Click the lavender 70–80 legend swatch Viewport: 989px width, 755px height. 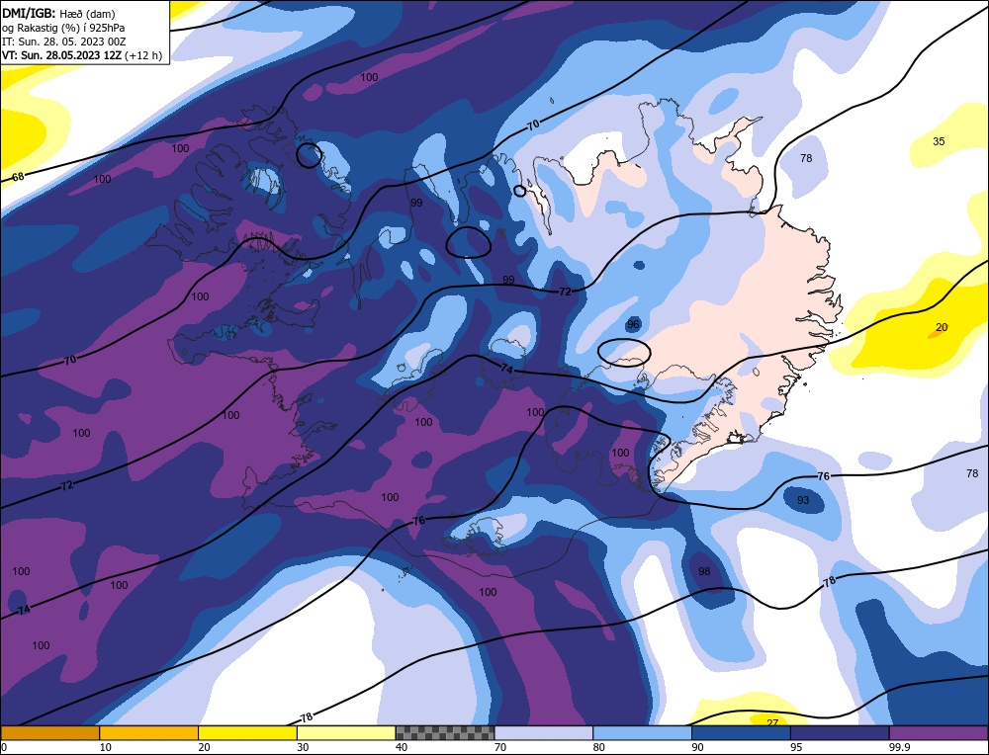click(544, 733)
